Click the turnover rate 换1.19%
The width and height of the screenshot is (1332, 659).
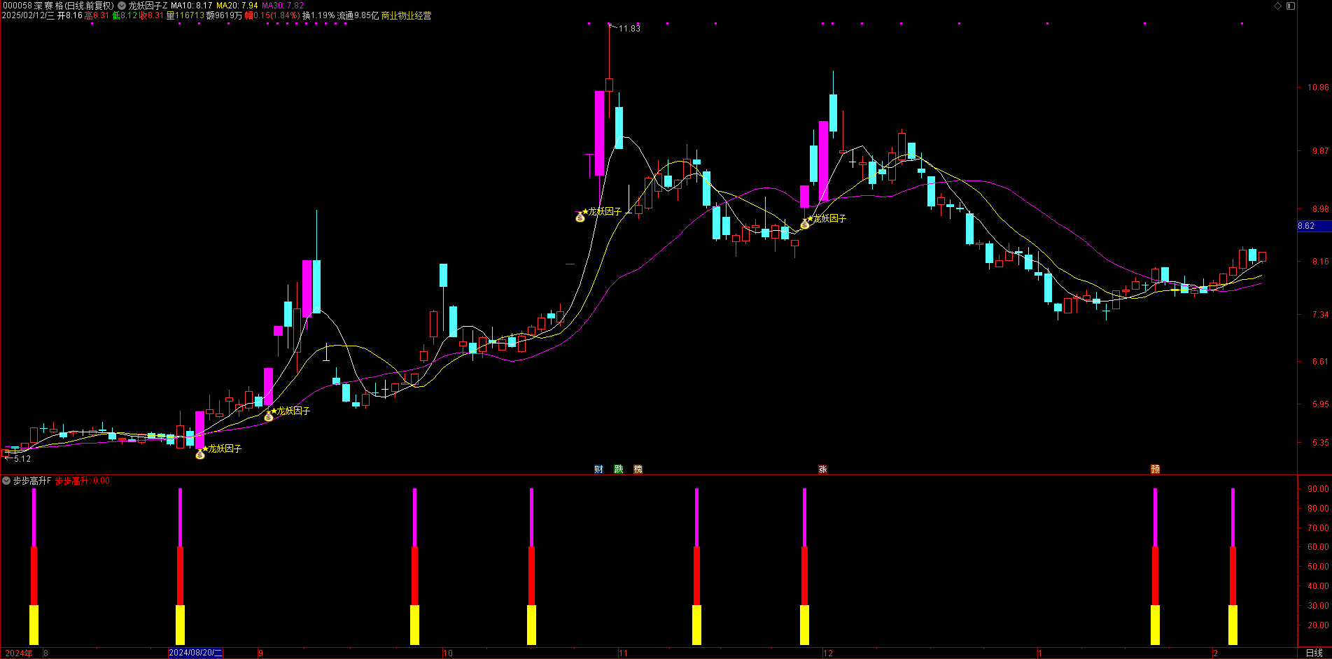pyautogui.click(x=318, y=15)
